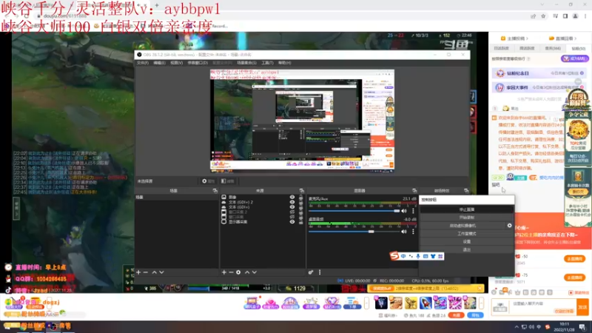Move scene down in the OBS Scenes panel

(161, 272)
